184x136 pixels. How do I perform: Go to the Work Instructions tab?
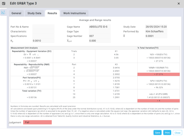point(74,13)
